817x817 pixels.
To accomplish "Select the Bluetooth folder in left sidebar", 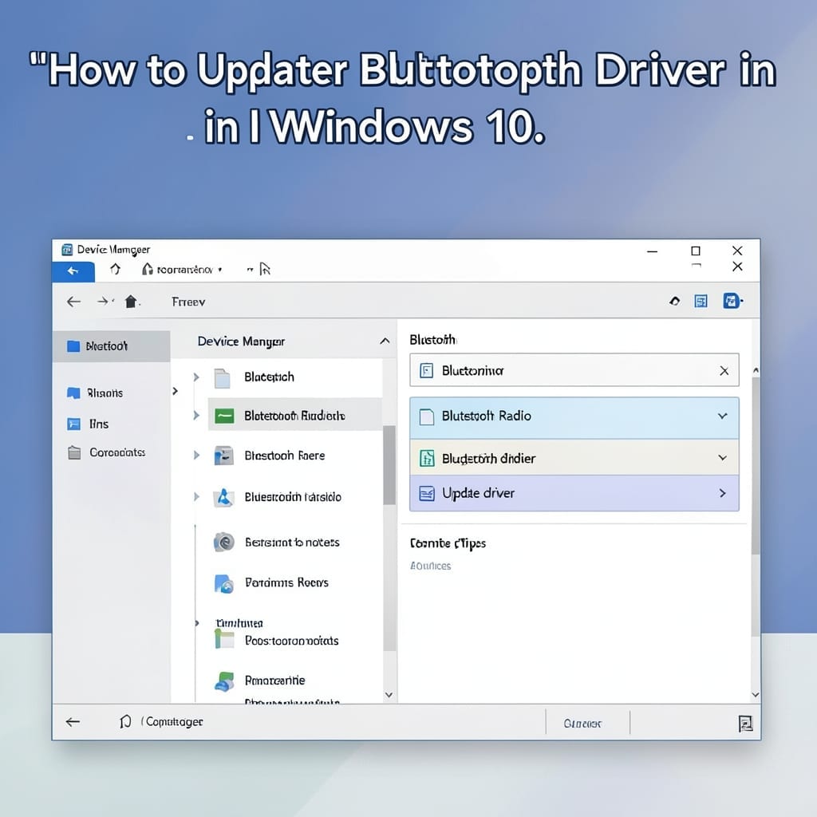I will coord(111,346).
